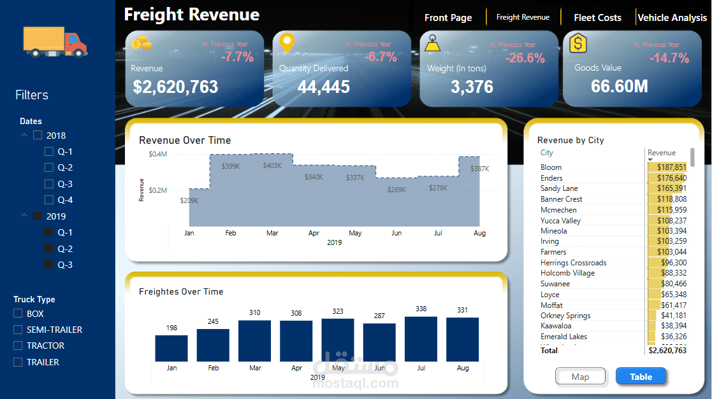Open the Front Page tab
The width and height of the screenshot is (712, 399).
447,18
